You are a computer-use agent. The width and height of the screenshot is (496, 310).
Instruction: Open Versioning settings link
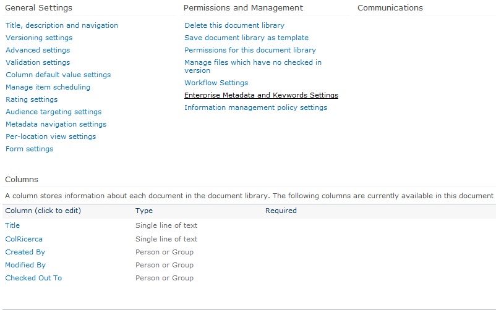click(39, 38)
